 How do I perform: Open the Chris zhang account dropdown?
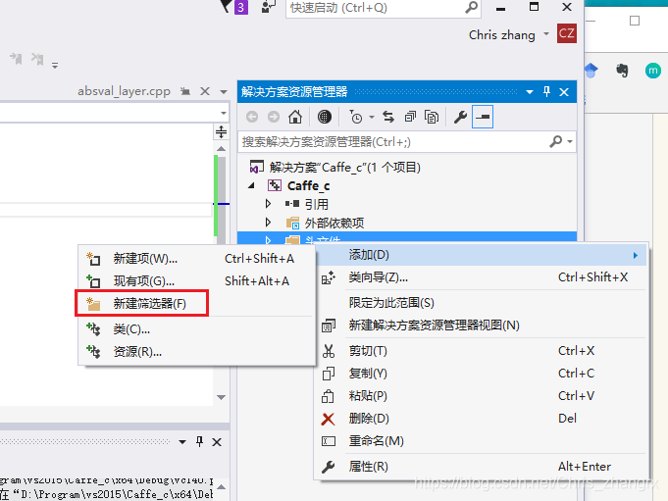click(546, 34)
